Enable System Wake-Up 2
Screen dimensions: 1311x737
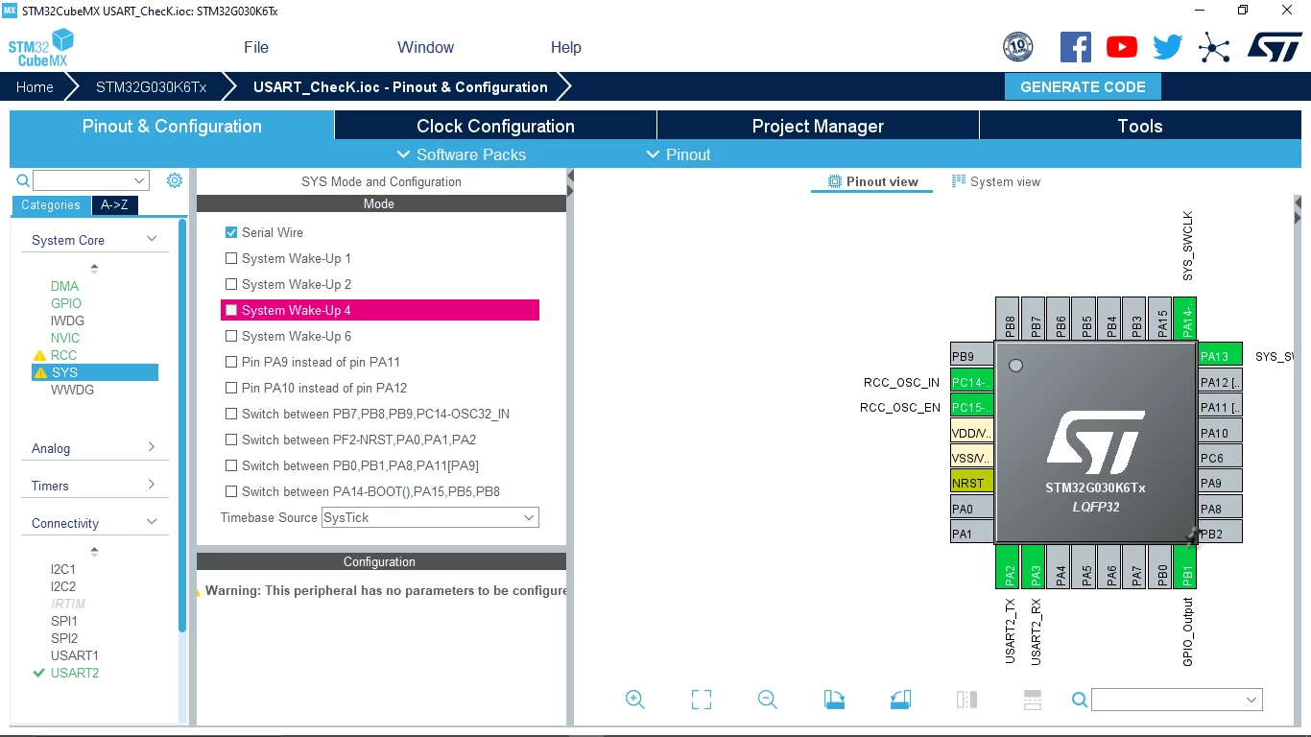point(231,284)
